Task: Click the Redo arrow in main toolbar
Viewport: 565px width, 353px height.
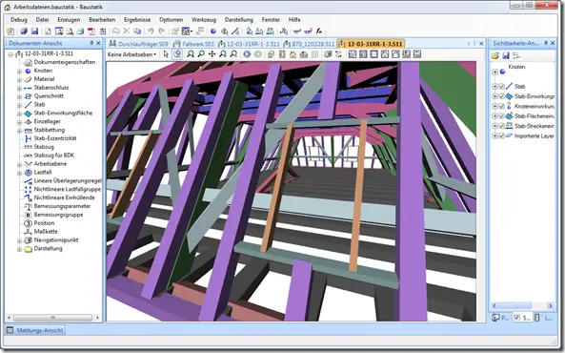Action: (161, 31)
